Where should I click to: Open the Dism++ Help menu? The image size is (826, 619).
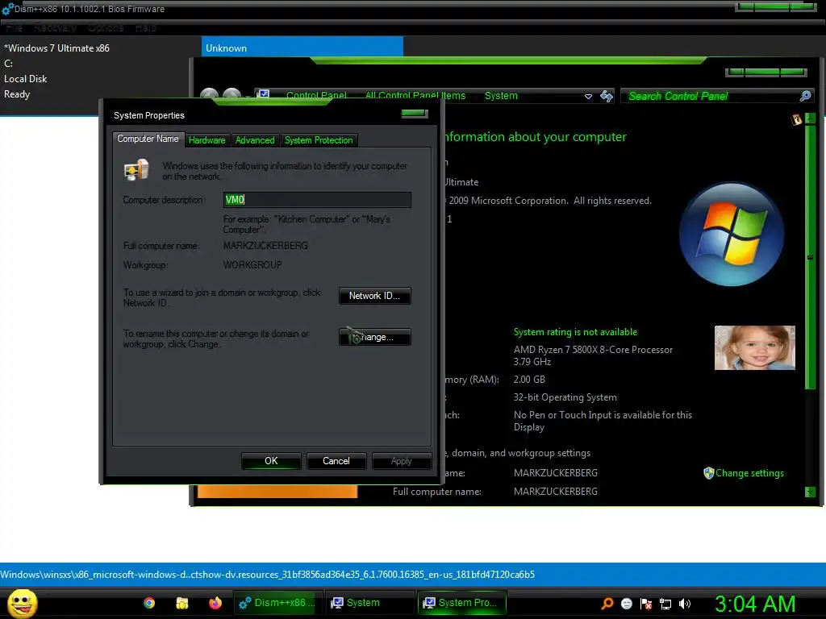tap(145, 27)
